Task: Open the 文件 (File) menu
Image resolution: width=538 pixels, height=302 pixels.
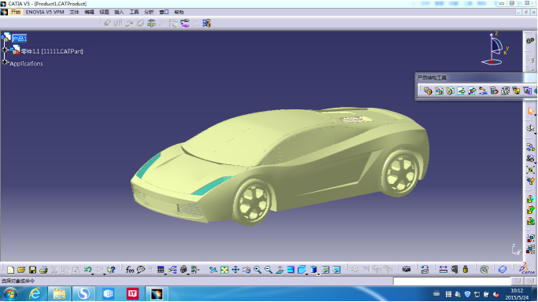Action: pos(74,12)
